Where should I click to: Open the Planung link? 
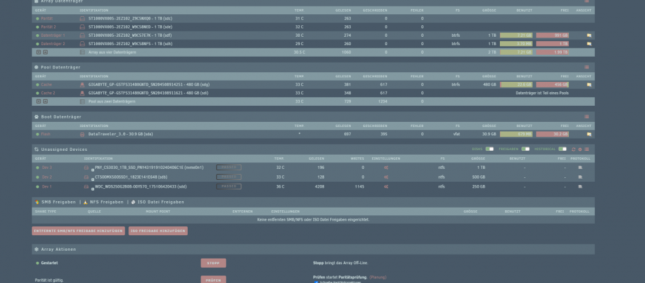pyautogui.click(x=377, y=277)
